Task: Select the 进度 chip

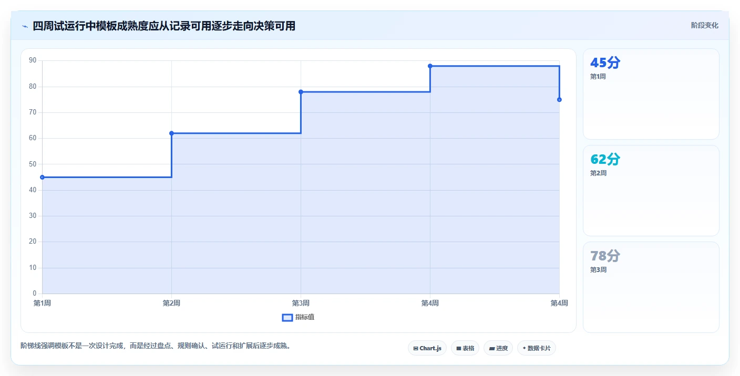Action: click(498, 348)
